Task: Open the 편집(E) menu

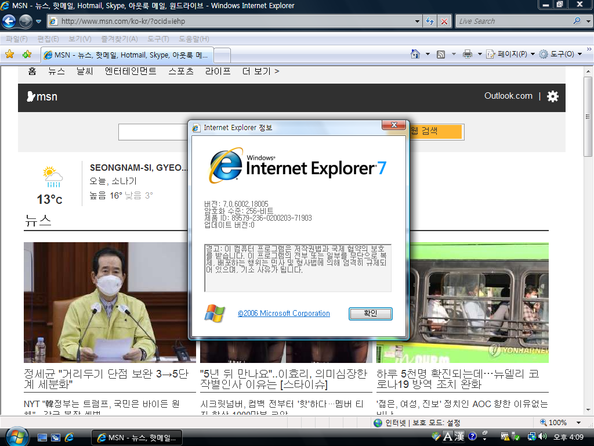Action: click(x=48, y=39)
